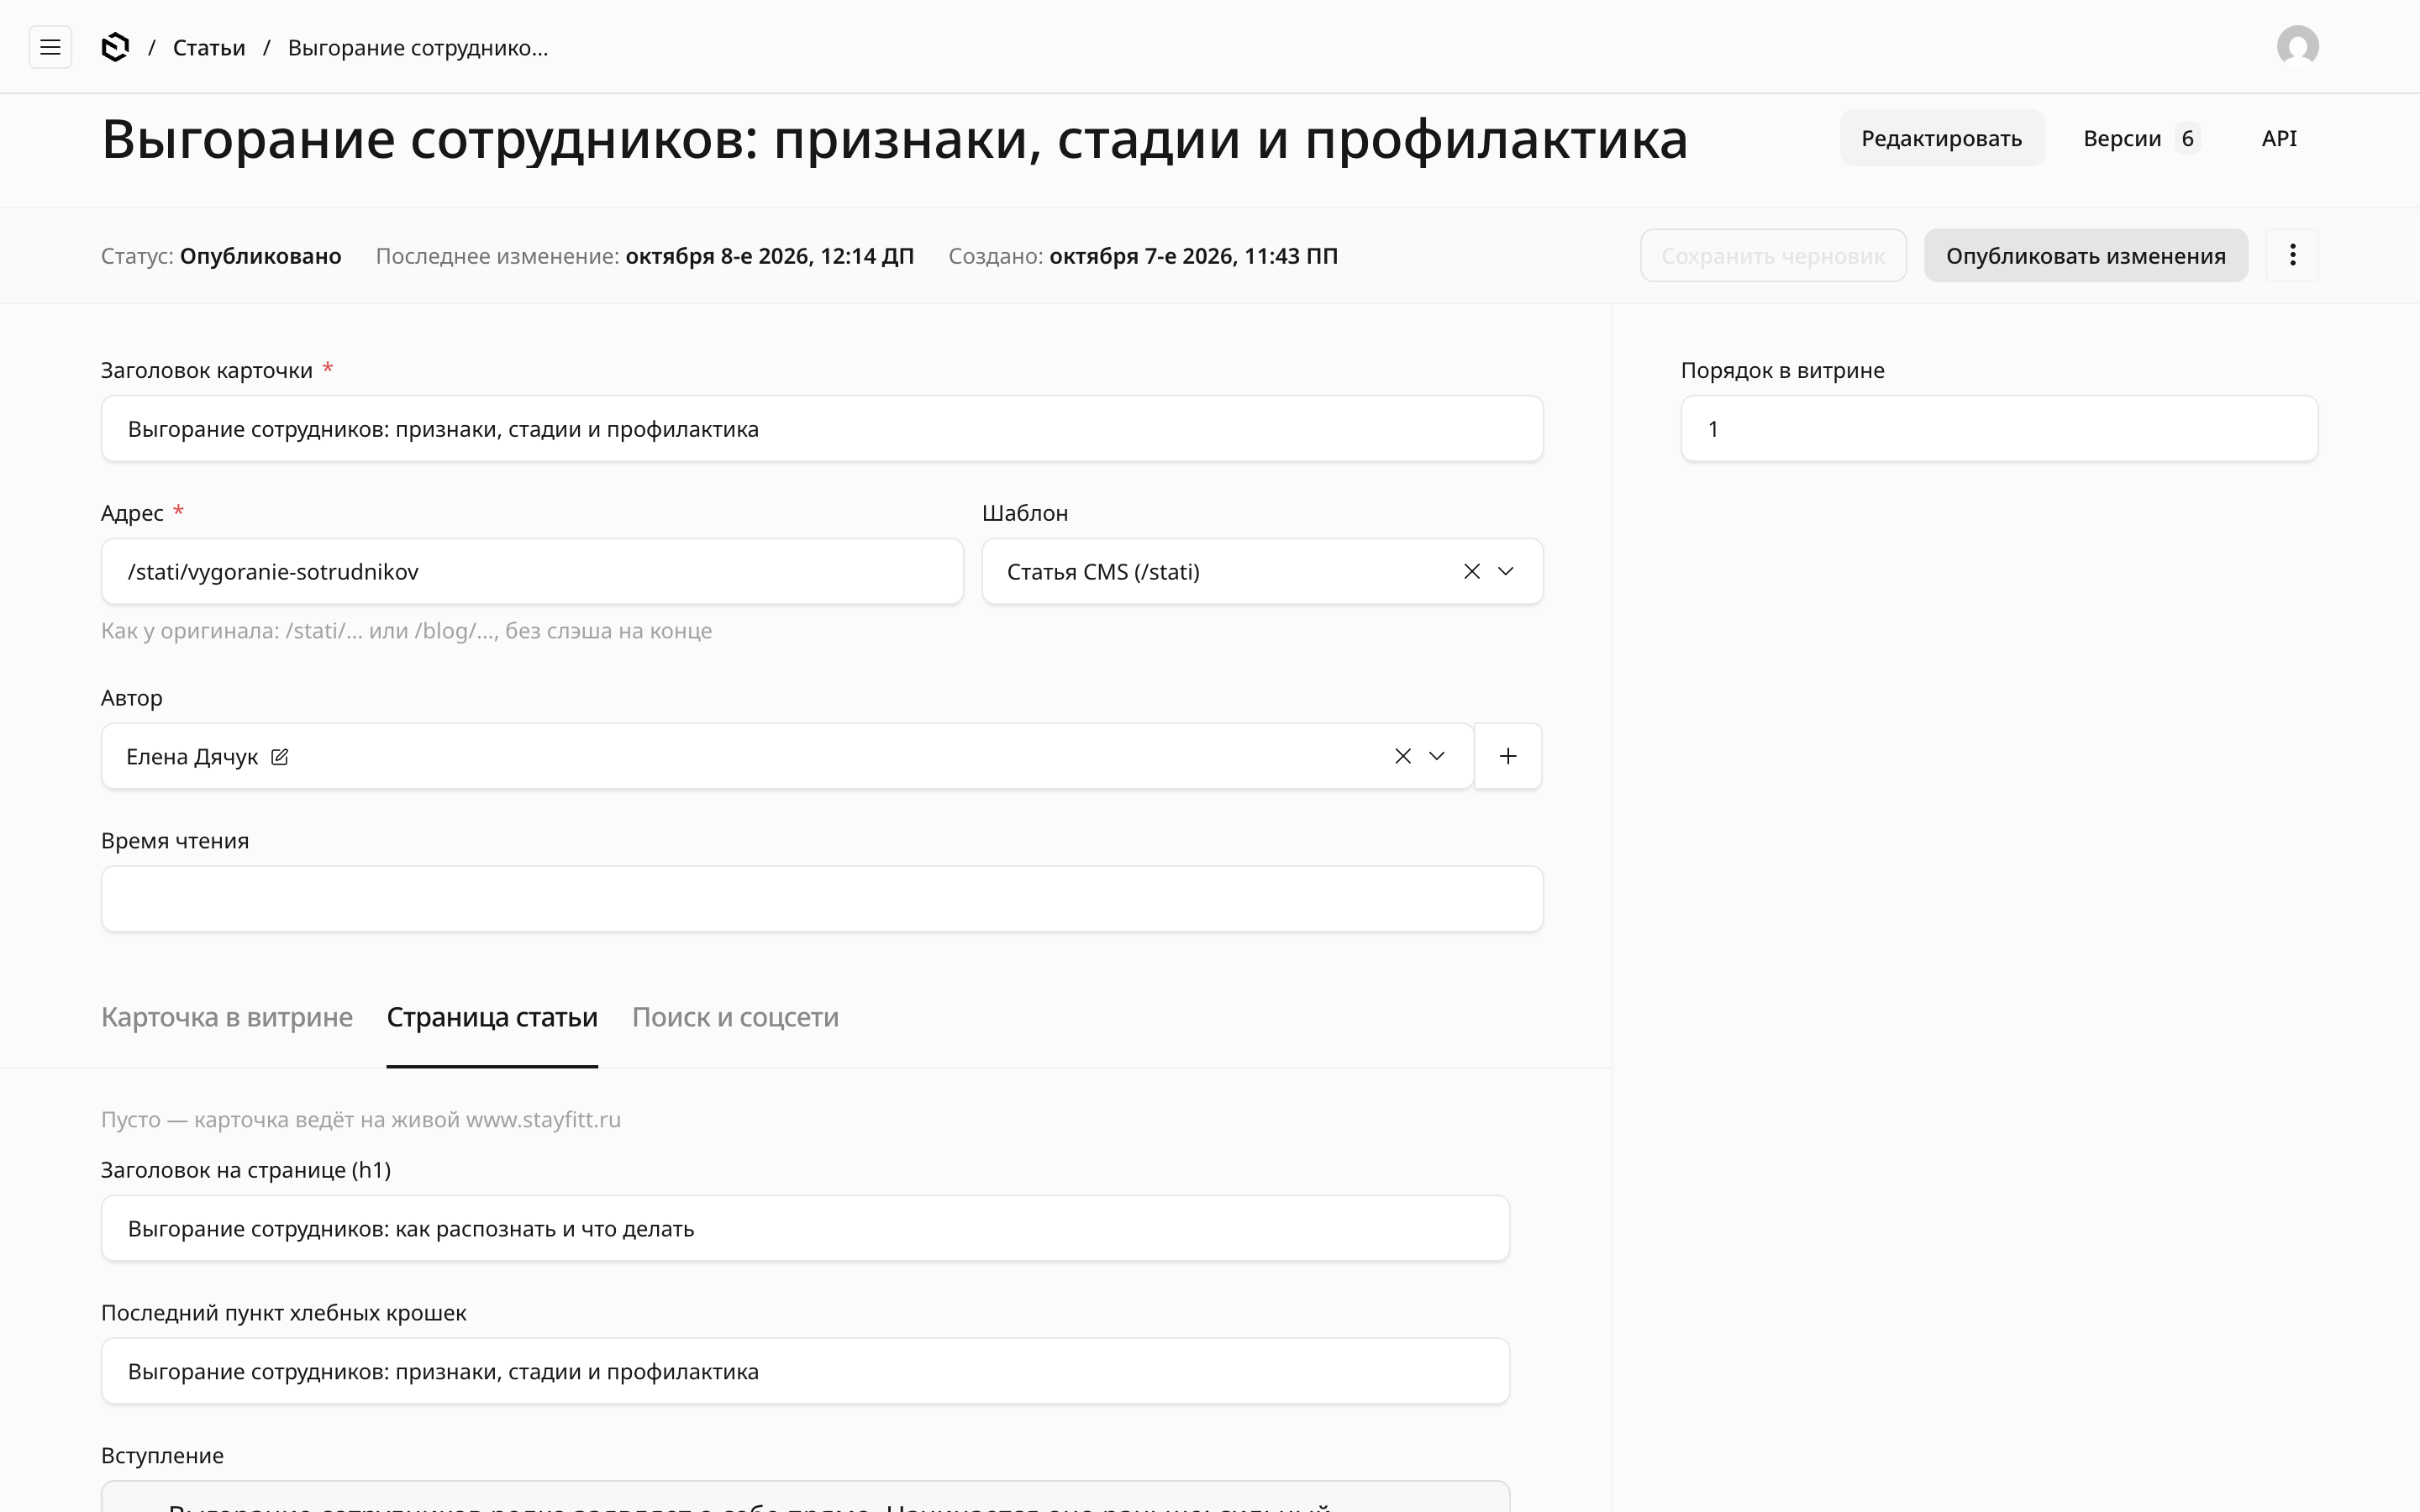The width and height of the screenshot is (2420, 1512).
Task: Clear the selected Автор
Action: 1402,756
